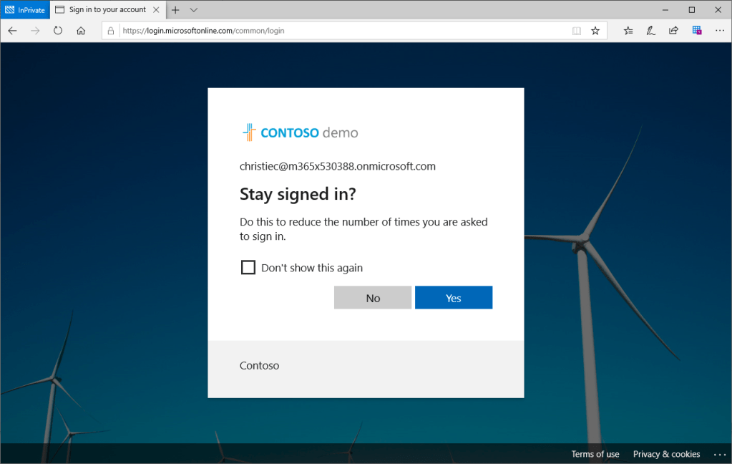Go back using the browser back arrow

click(12, 31)
